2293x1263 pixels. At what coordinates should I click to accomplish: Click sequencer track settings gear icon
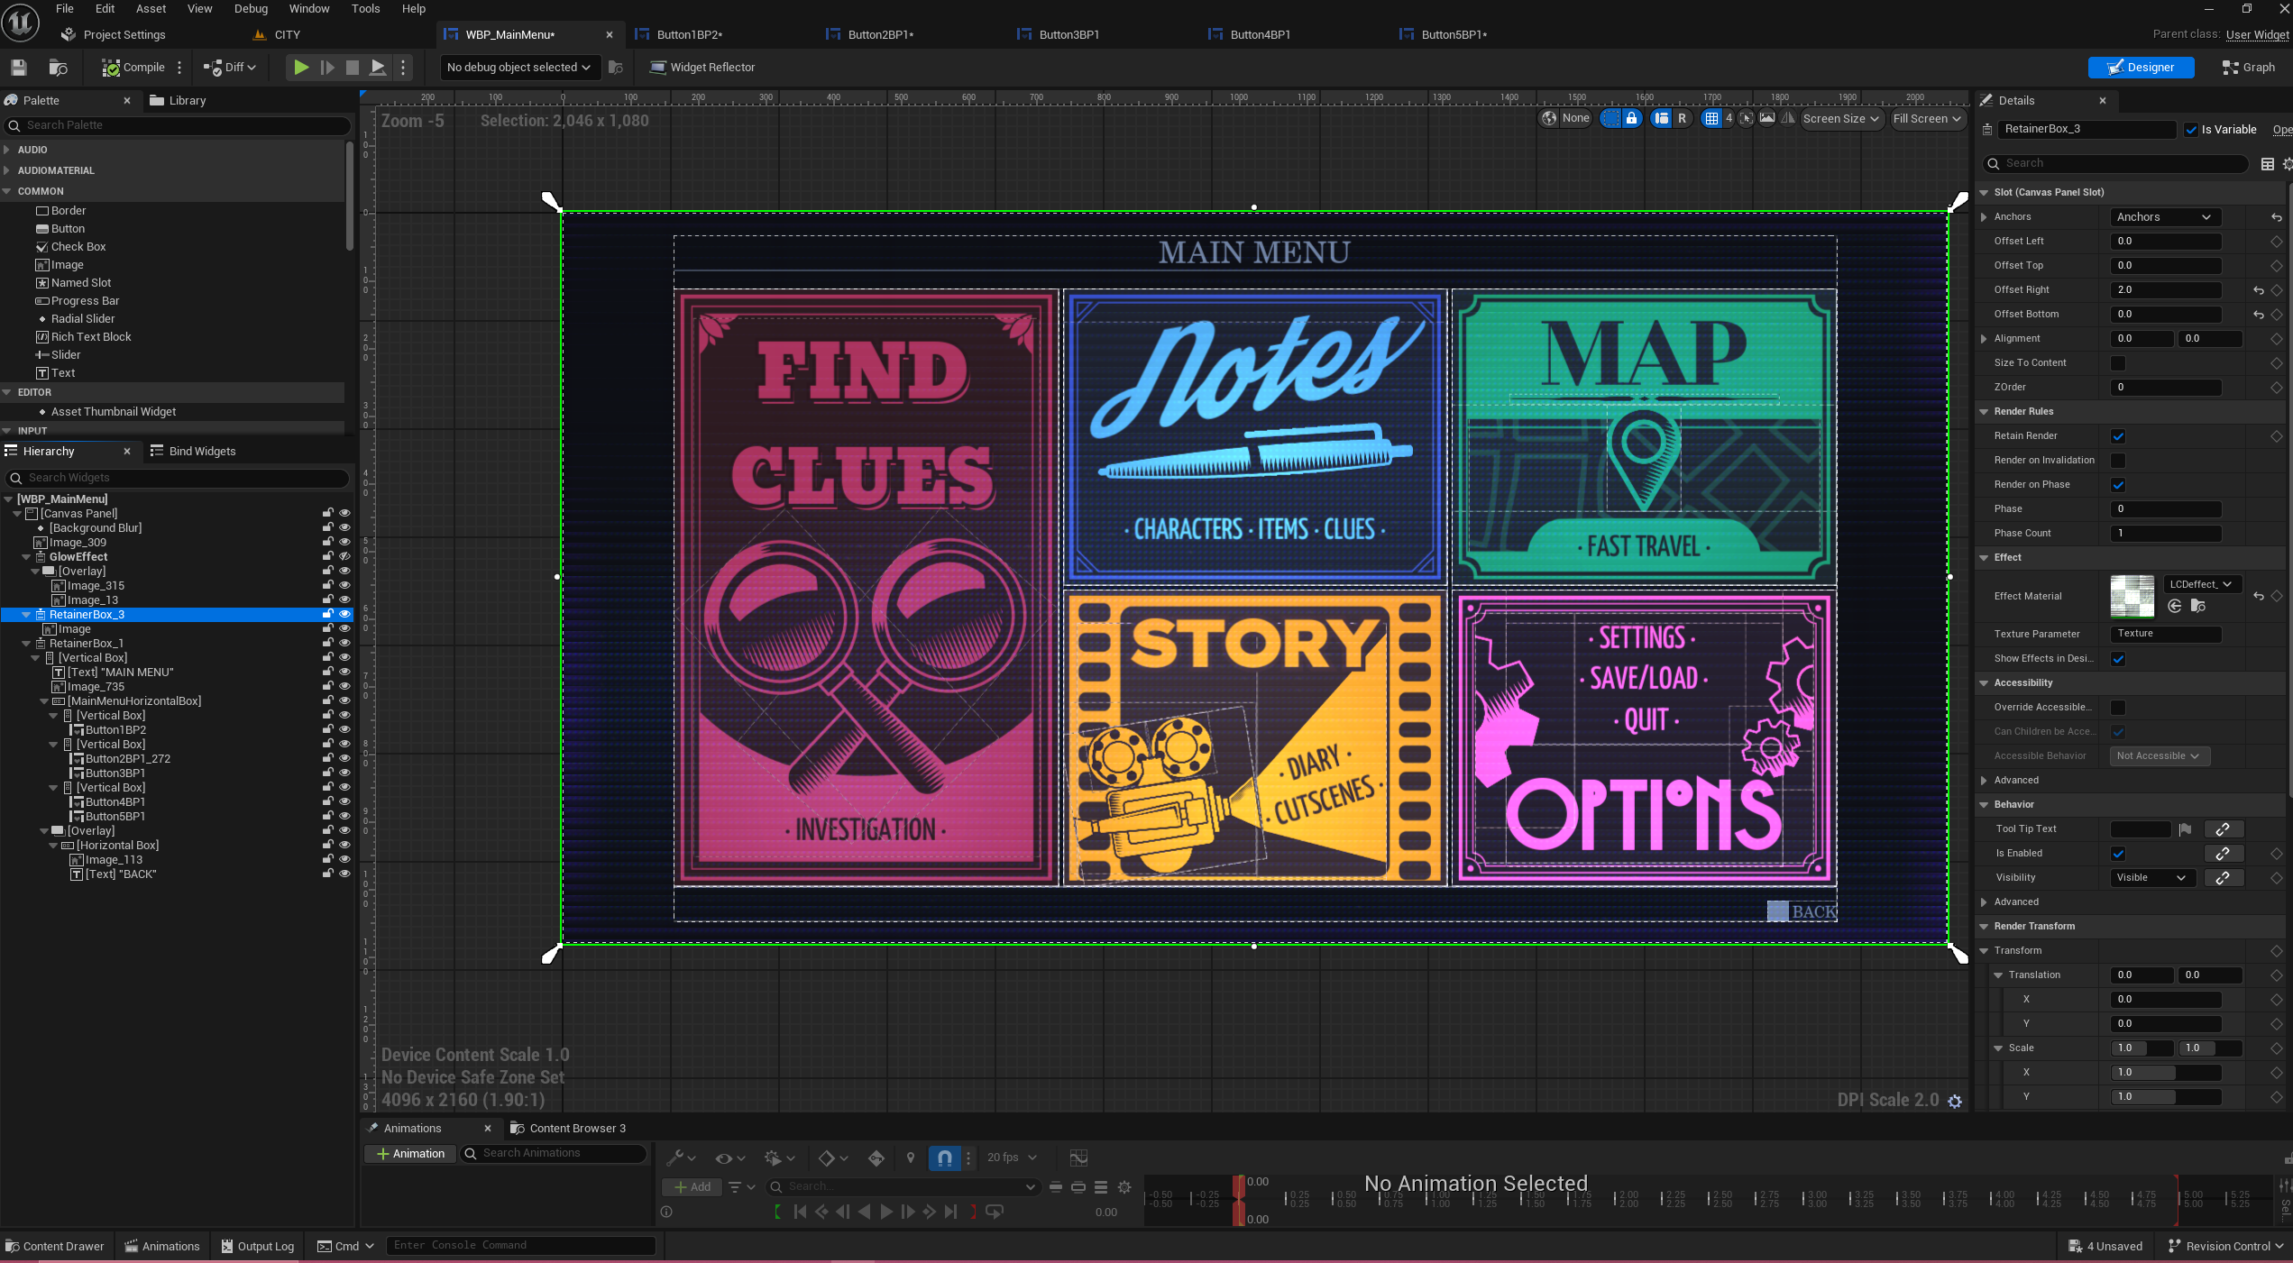[x=1124, y=1187]
